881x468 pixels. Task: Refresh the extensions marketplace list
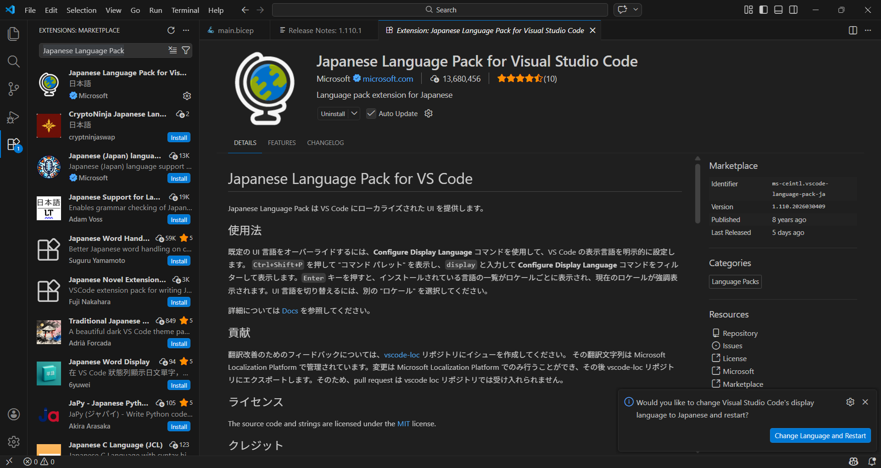(171, 30)
